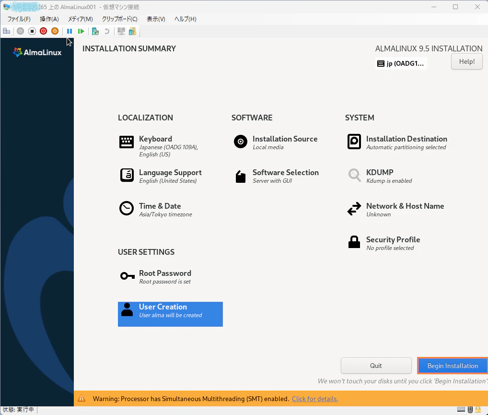Click the Security Profile lock icon
The image size is (488, 415).
[x=354, y=242]
